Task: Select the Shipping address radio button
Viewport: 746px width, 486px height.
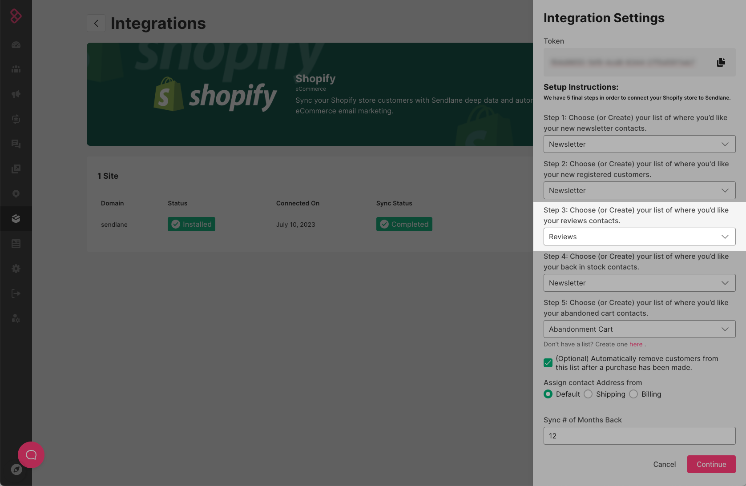Action: 588,394
